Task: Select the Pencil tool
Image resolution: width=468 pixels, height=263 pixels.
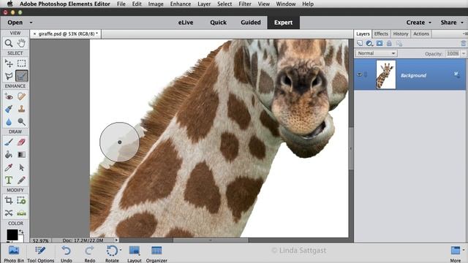Action: pyautogui.click(x=21, y=180)
